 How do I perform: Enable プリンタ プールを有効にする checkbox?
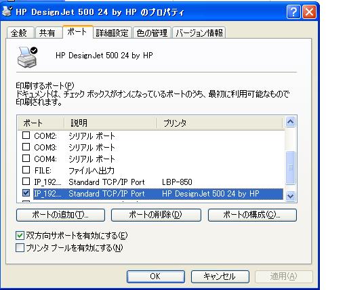20,248
